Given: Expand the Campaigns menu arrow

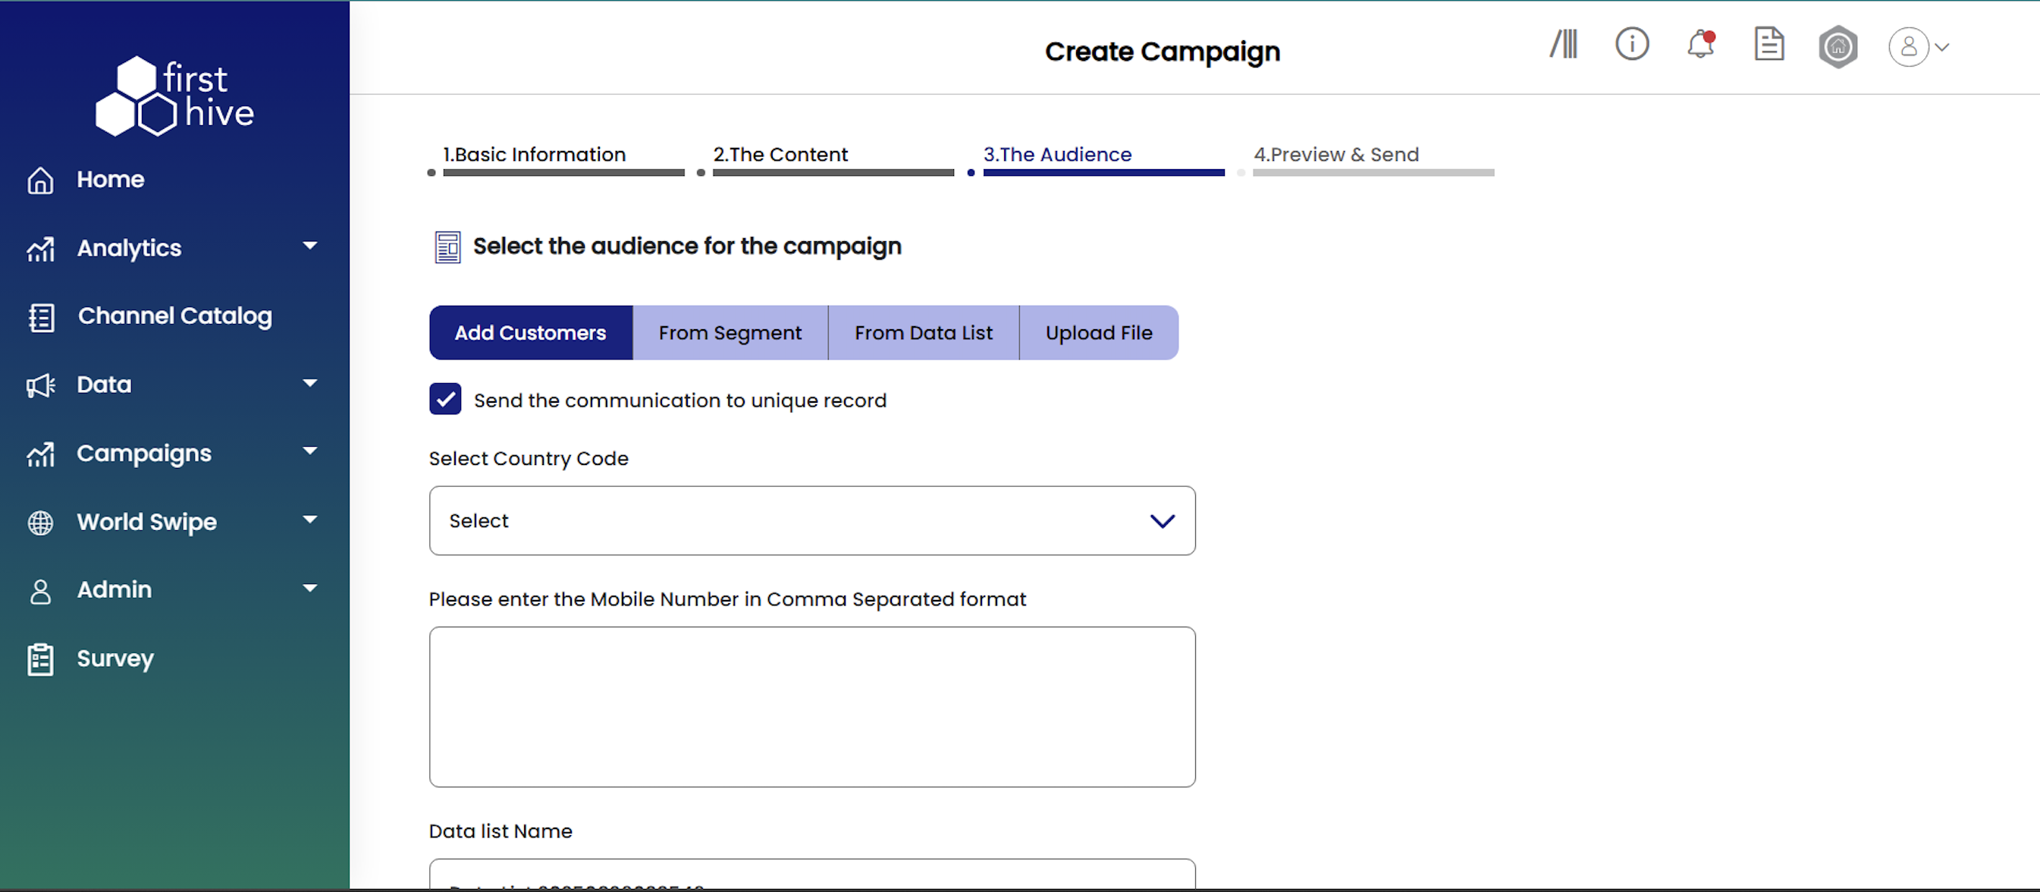Looking at the screenshot, I should 309,451.
